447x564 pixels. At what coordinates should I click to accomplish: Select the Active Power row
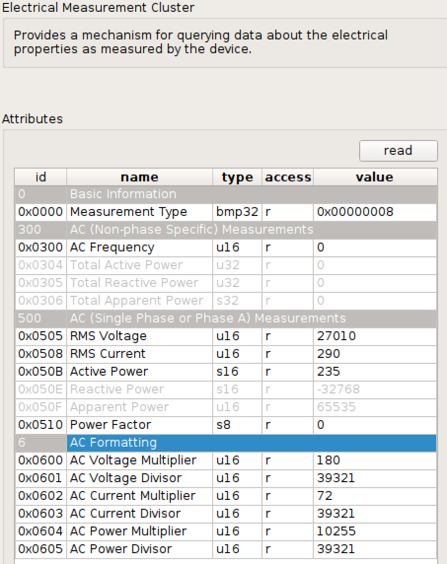click(225, 372)
